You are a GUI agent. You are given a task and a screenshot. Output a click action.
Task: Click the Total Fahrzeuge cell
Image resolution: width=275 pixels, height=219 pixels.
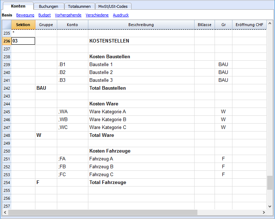point(141,183)
